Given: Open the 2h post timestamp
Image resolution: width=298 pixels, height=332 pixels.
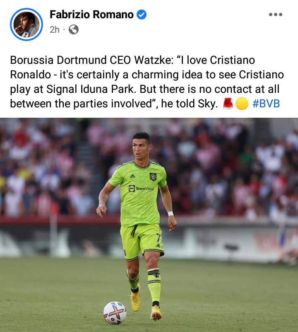Looking at the screenshot, I should pyautogui.click(x=55, y=30).
